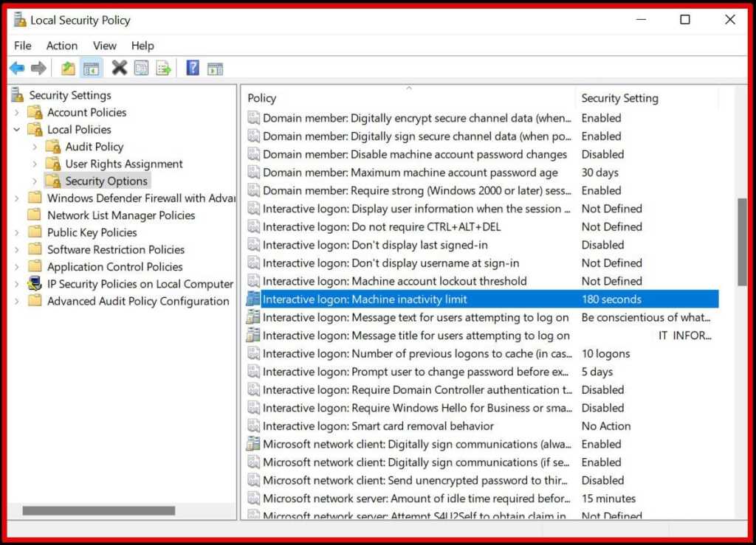Click the Back arrow toolbar icon
Screen dimensions: 756x545
pos(16,69)
